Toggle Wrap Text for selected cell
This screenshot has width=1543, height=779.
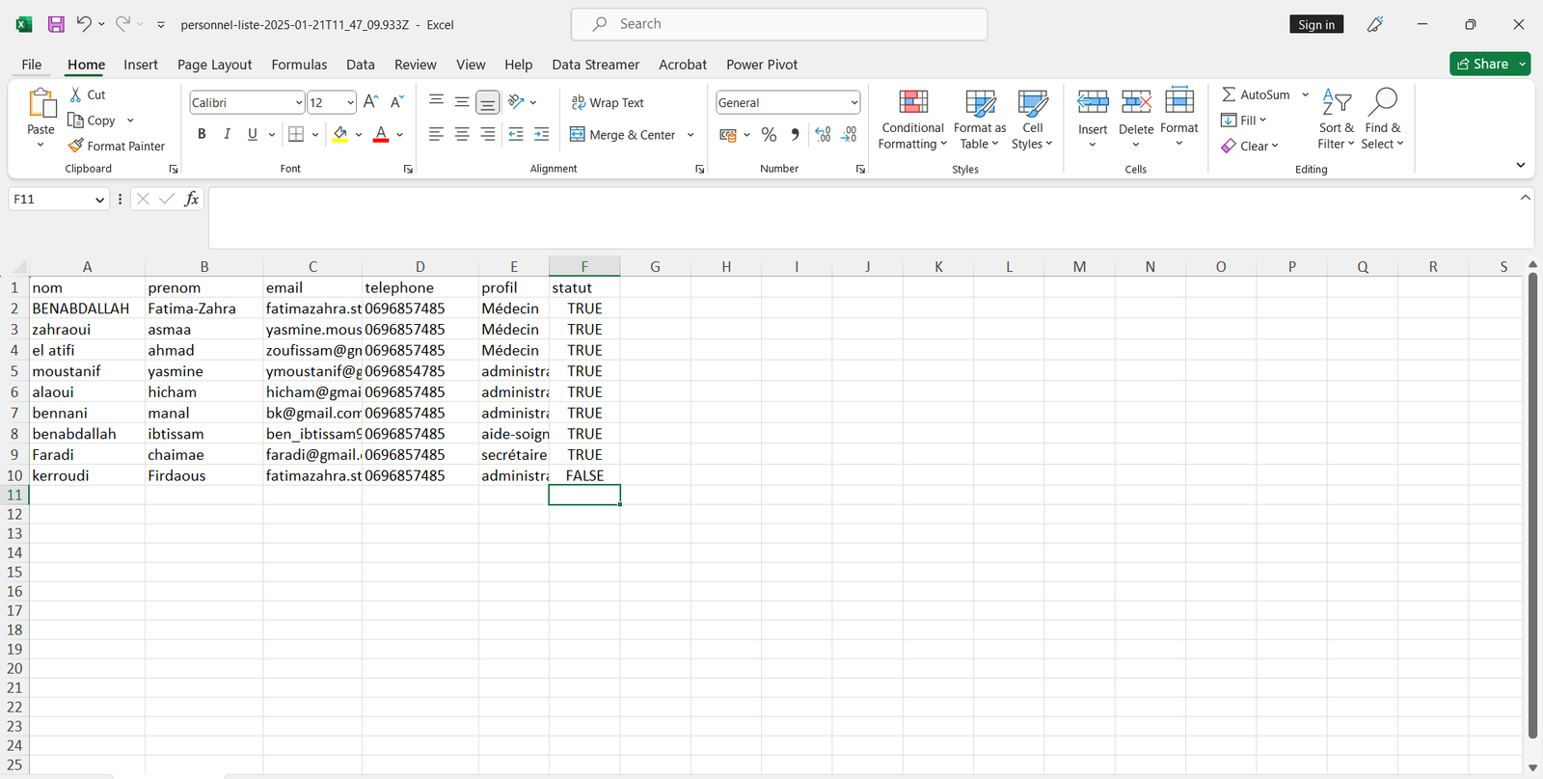click(x=608, y=102)
